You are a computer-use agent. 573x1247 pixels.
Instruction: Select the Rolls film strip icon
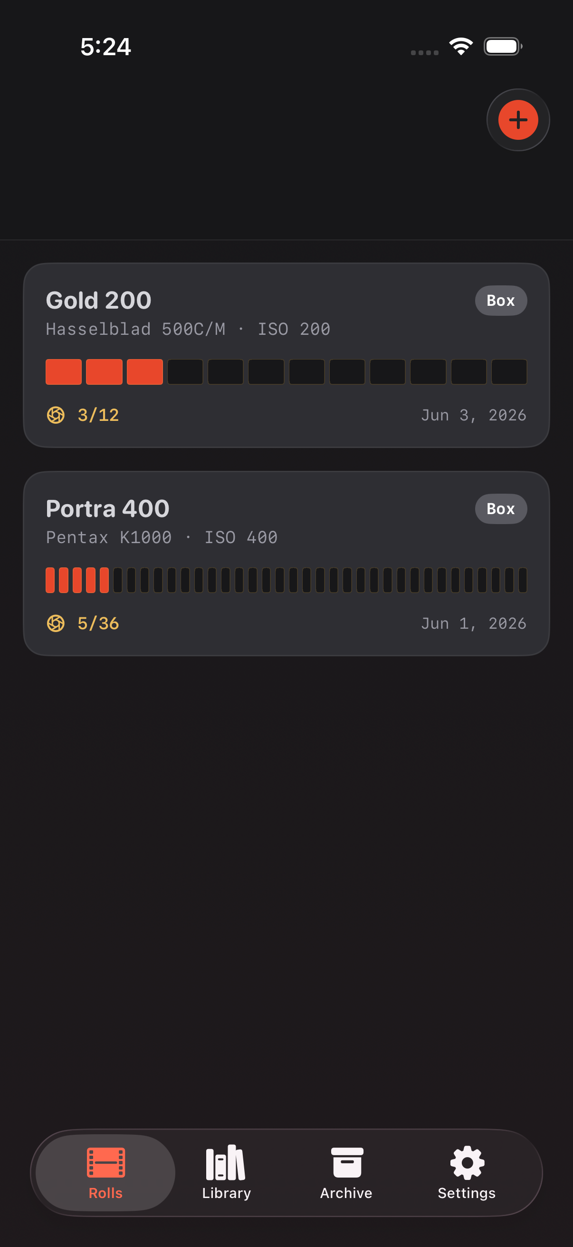(106, 1162)
